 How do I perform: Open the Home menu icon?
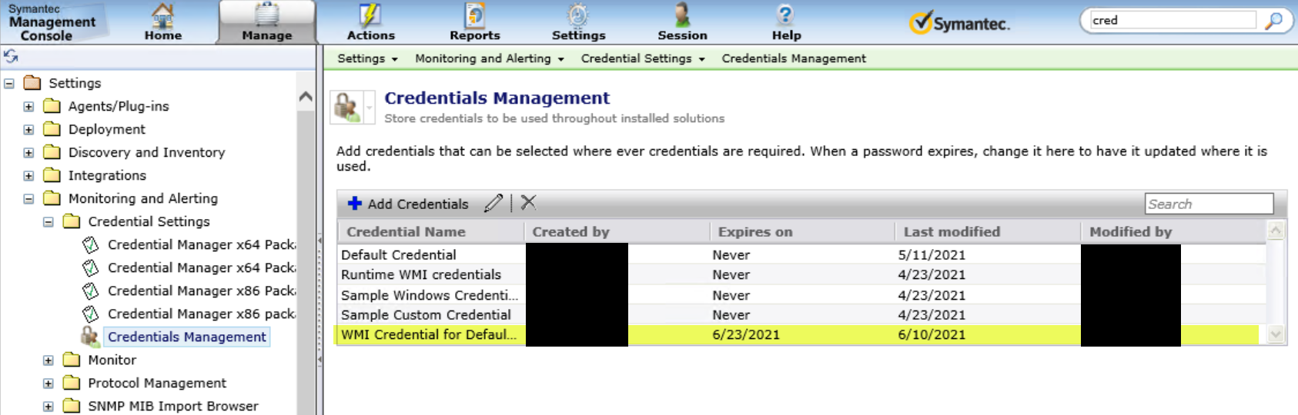[x=163, y=22]
